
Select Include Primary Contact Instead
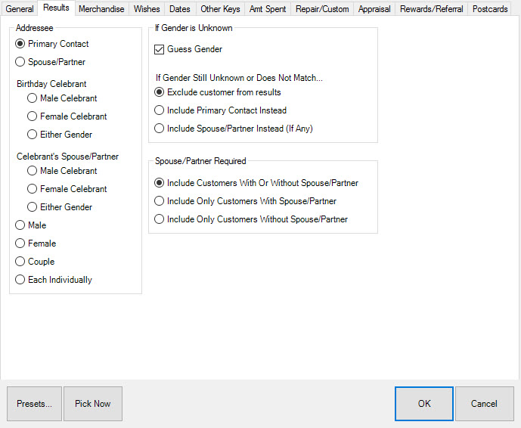coord(159,110)
